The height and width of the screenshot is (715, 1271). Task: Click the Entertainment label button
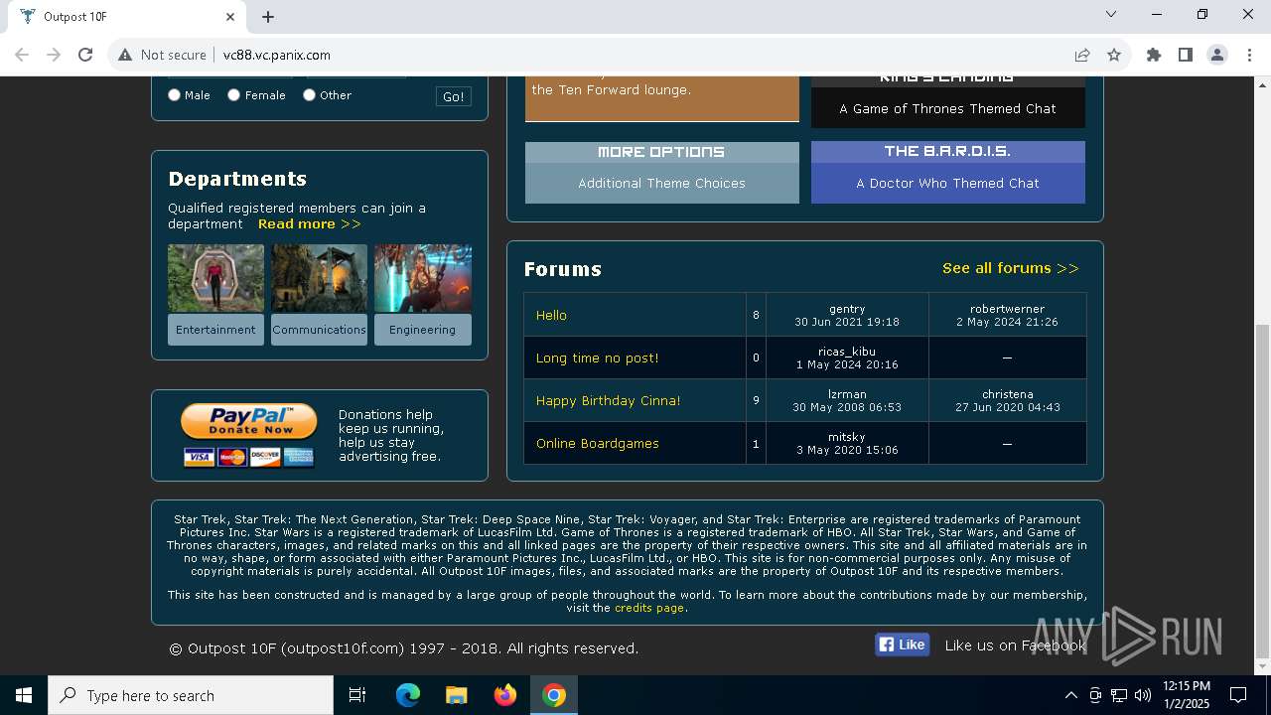point(215,330)
